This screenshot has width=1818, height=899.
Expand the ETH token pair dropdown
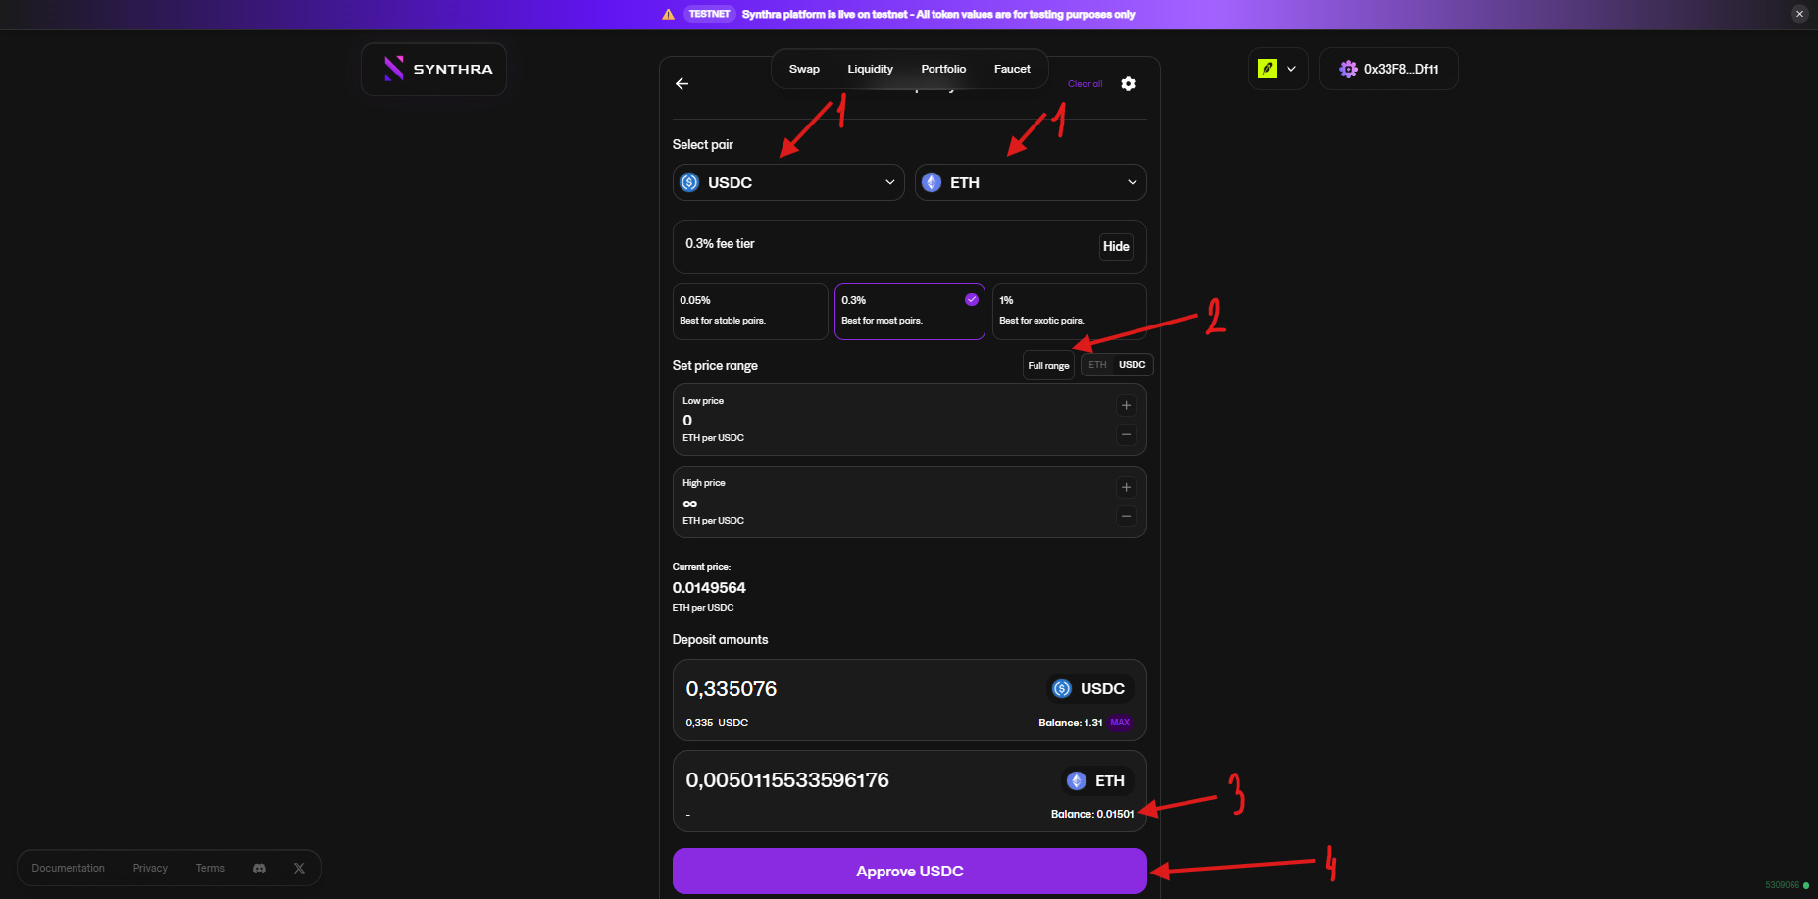coord(1031,182)
